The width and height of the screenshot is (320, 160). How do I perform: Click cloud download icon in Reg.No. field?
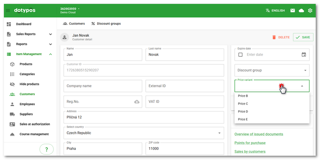(137, 102)
